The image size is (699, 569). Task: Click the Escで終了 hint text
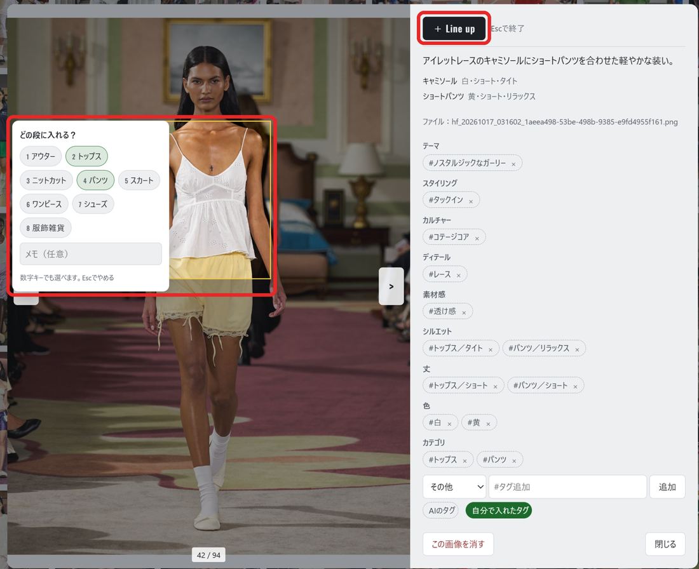[x=507, y=29]
